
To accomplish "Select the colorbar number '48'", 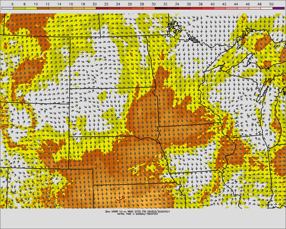I will coord(259,4).
